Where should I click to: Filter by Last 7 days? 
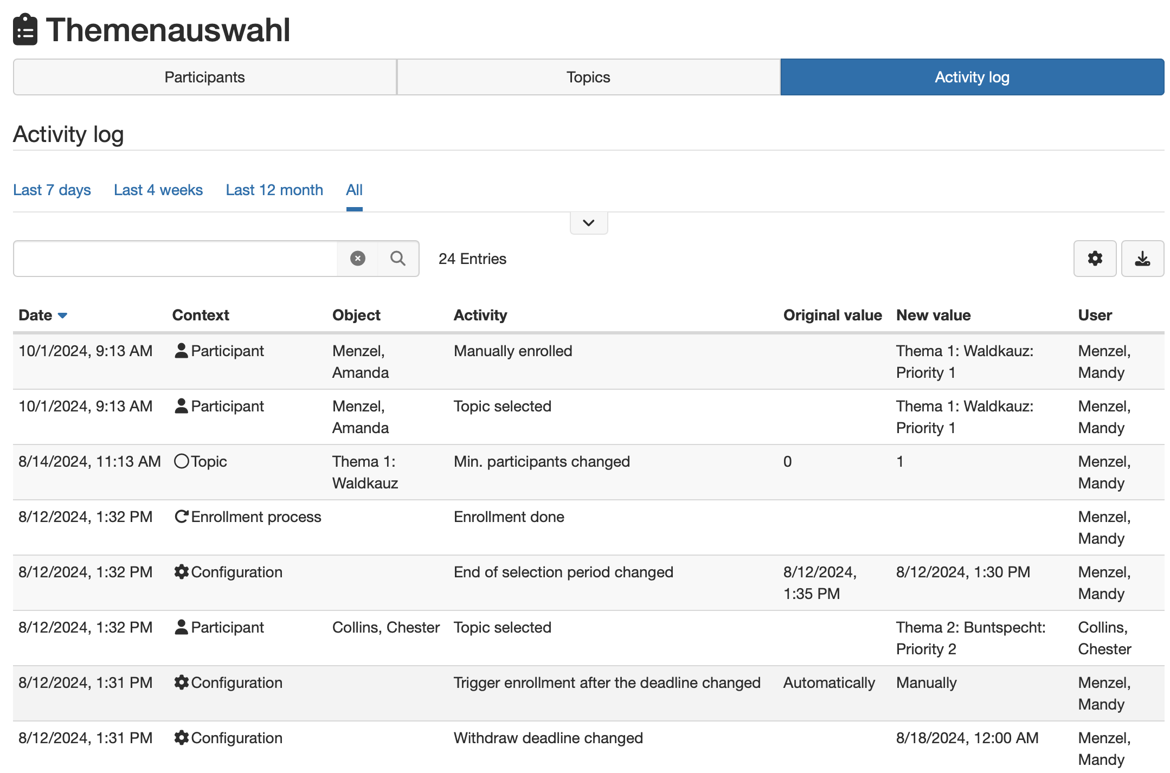click(x=52, y=190)
